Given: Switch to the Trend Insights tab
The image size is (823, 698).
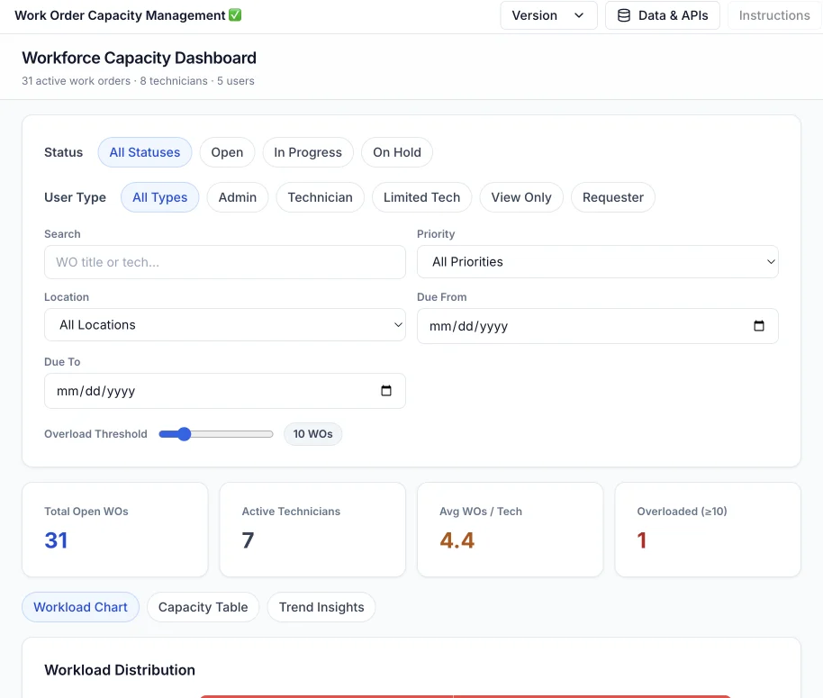Looking at the screenshot, I should click(321, 607).
